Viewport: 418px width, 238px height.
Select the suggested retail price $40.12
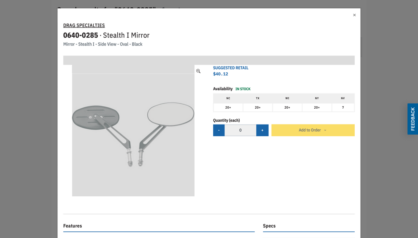coord(220,74)
